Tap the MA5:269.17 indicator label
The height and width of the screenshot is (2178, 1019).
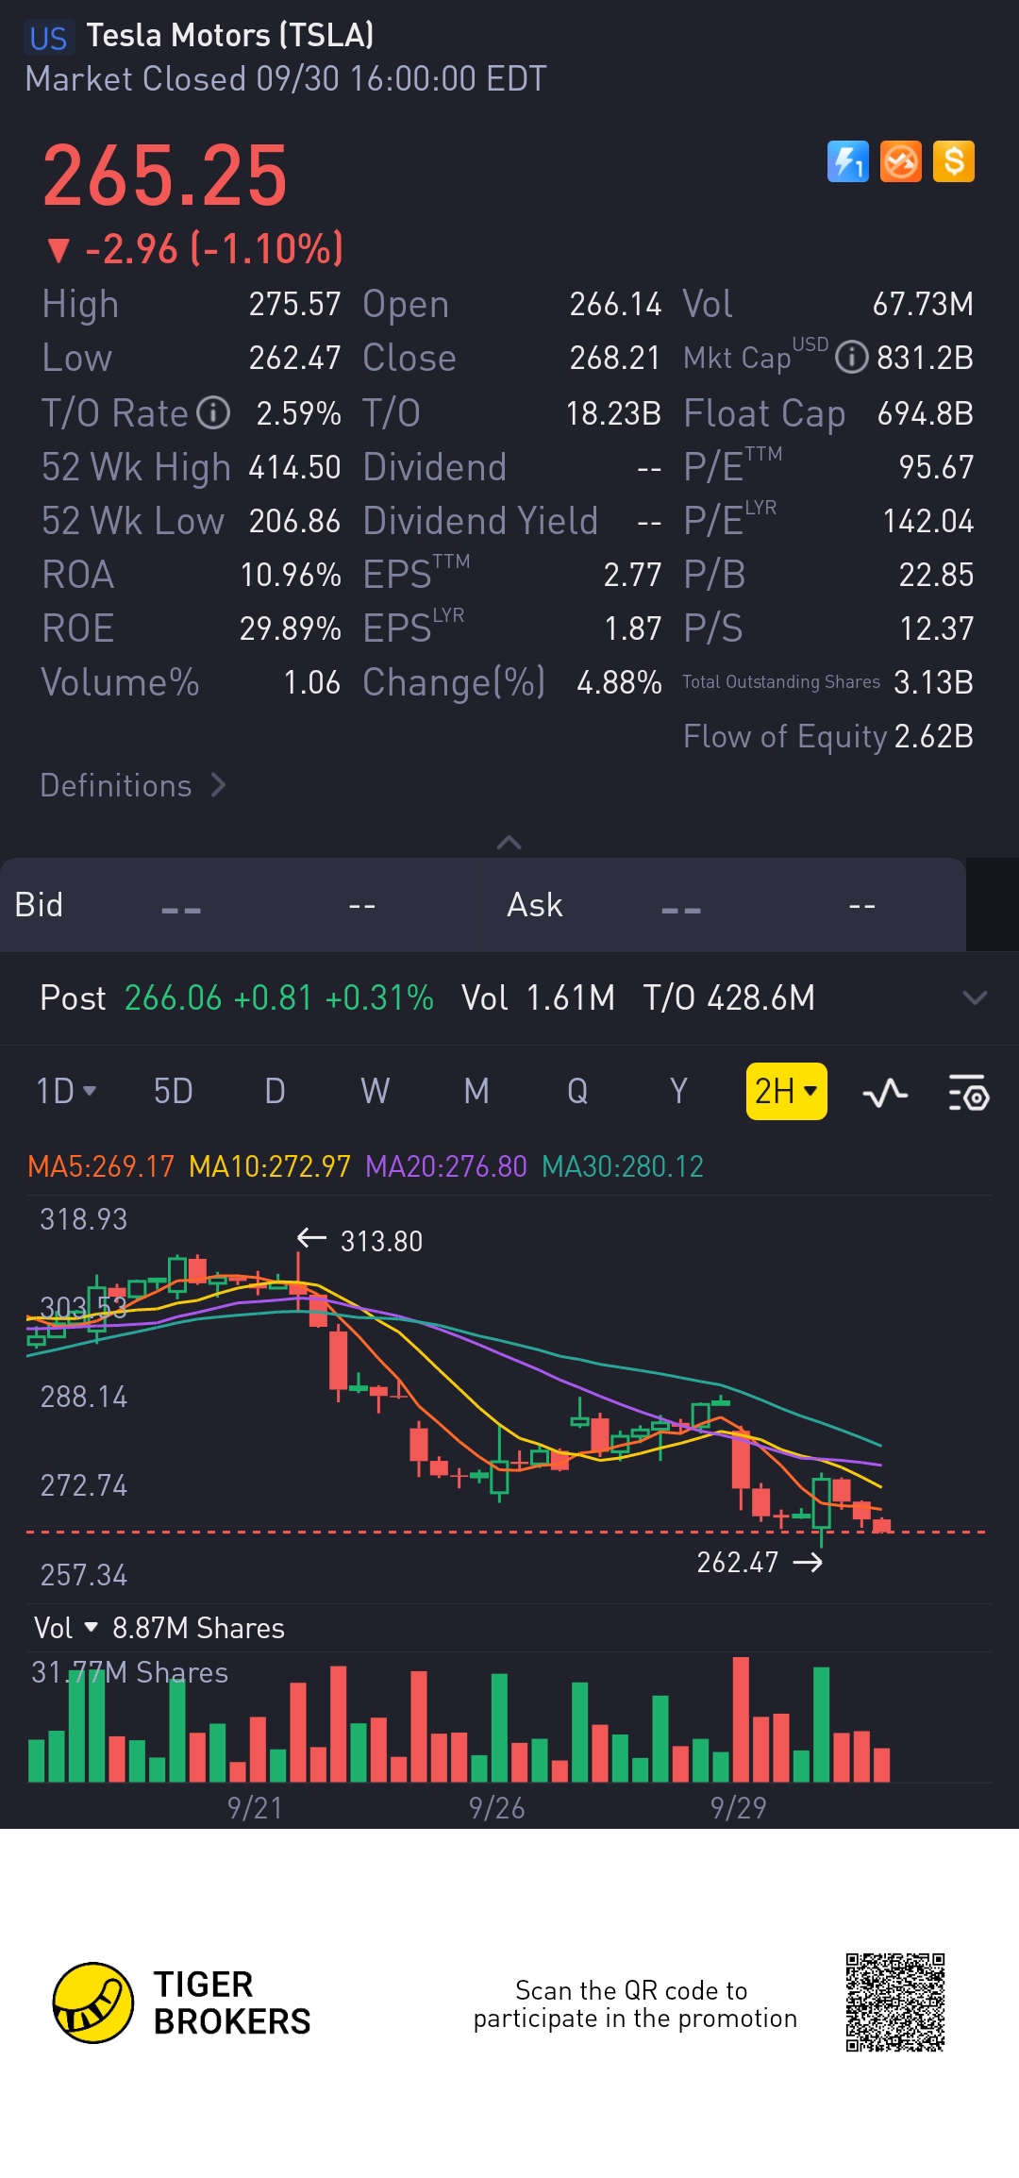pyautogui.click(x=101, y=1166)
